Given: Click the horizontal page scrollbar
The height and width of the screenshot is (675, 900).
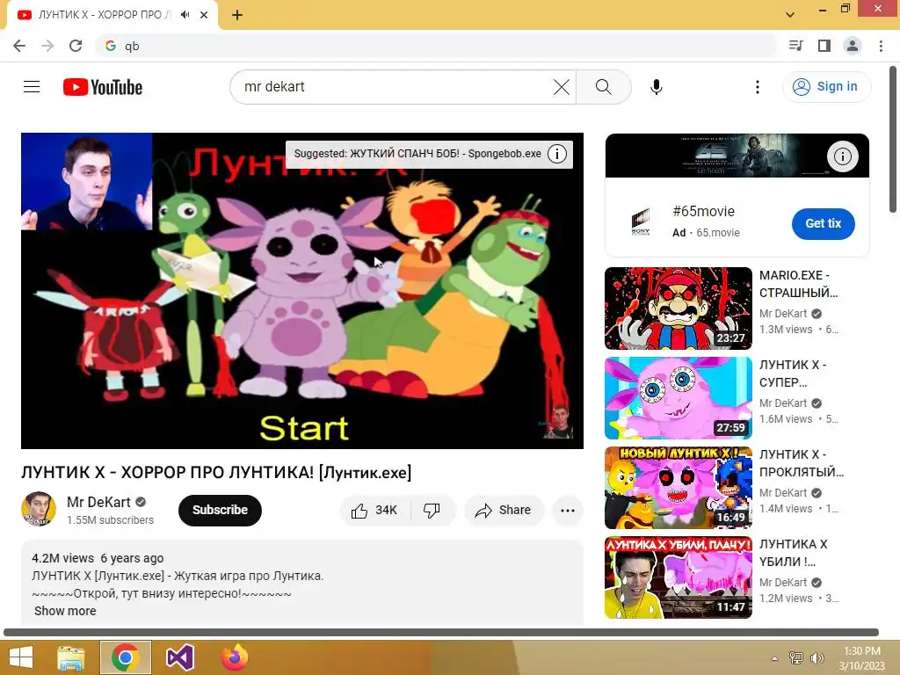Looking at the screenshot, I should pyautogui.click(x=441, y=633).
